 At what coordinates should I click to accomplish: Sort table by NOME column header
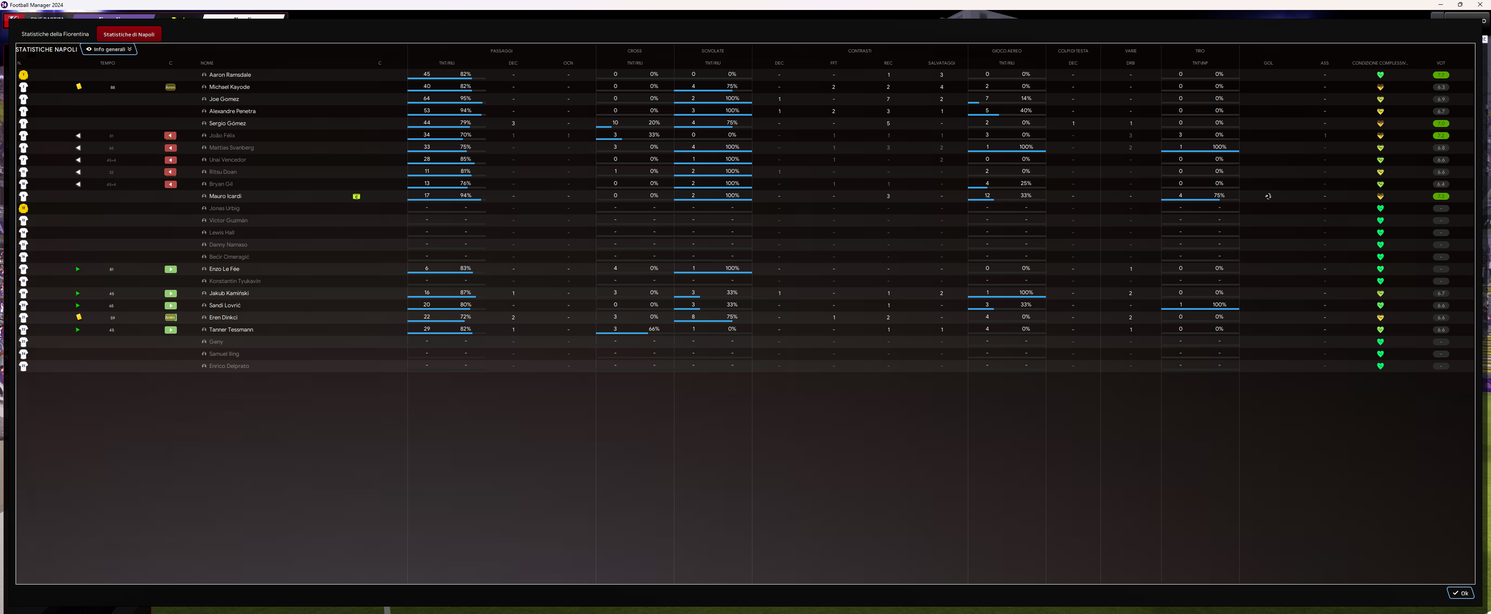(x=207, y=63)
